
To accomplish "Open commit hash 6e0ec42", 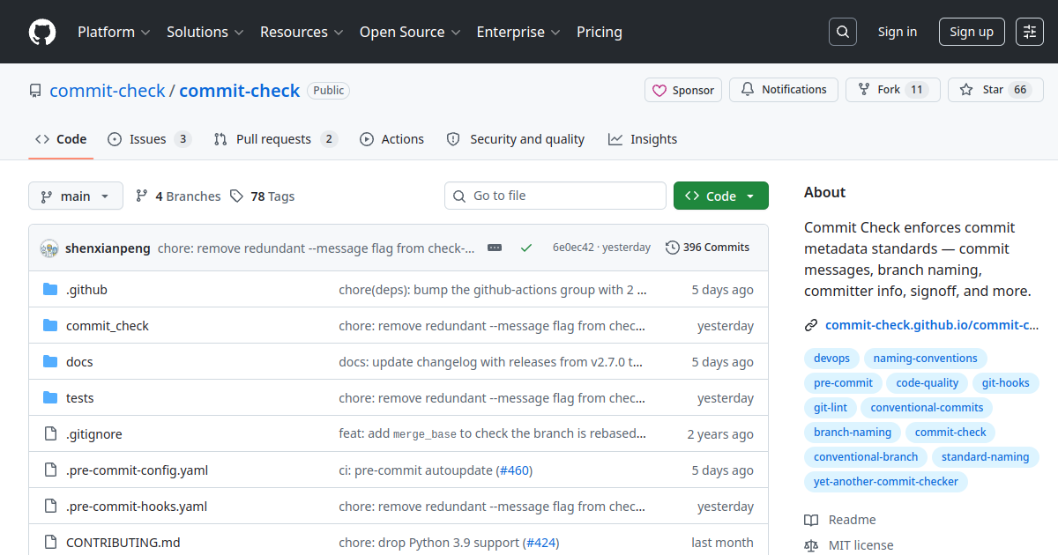I will [x=573, y=248].
